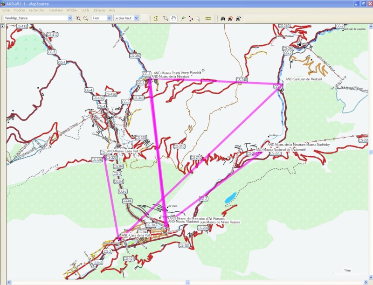Click the CS-412 road label
This screenshot has height=285, width=373.
tap(52, 35)
